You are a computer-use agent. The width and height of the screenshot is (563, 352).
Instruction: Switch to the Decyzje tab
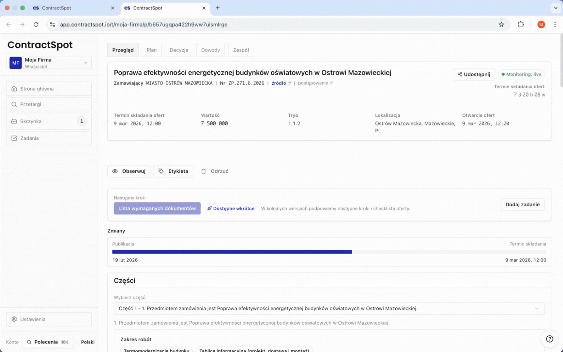[x=179, y=50]
